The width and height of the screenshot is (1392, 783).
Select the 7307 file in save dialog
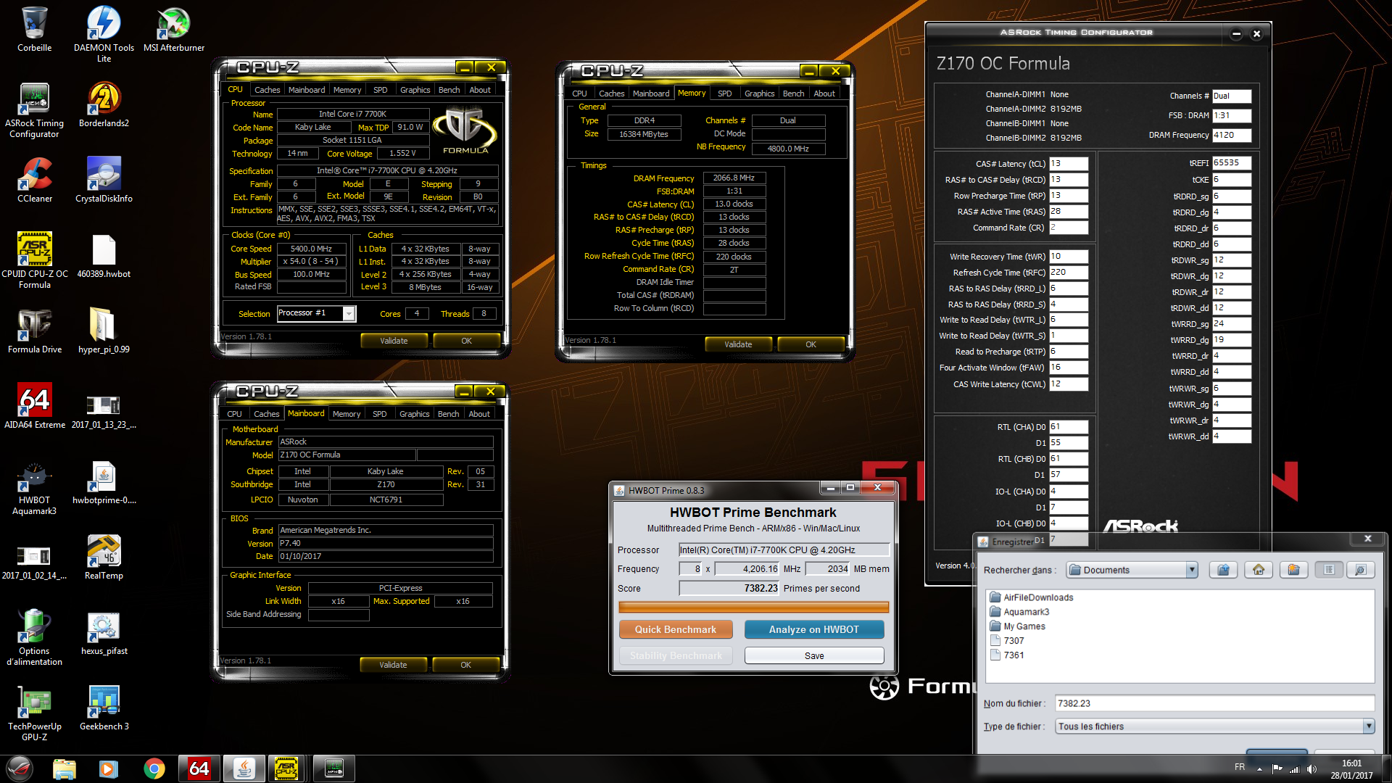click(1007, 641)
